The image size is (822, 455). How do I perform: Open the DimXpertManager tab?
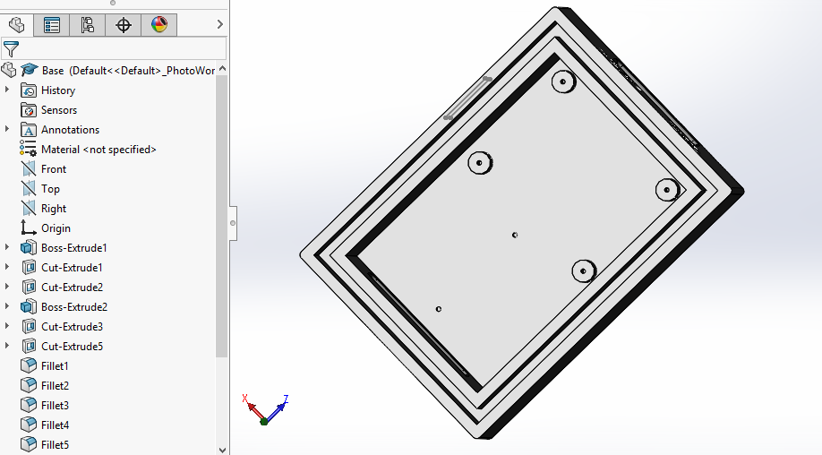(x=124, y=25)
